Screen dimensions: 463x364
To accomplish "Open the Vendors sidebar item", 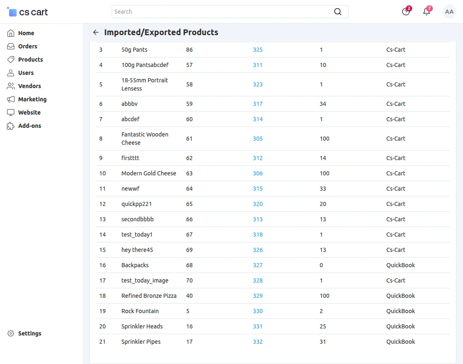I will (x=29, y=86).
